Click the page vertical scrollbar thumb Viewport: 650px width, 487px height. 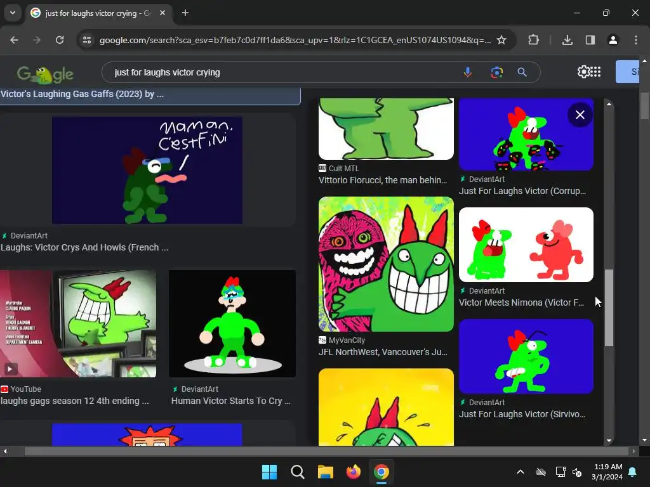[x=644, y=105]
